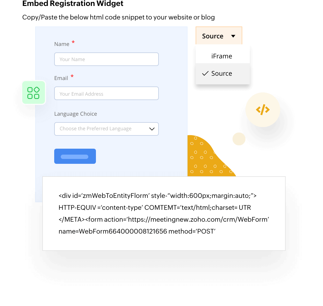Screen dimensions: 323x306
Task: Open the Source embed type dropdown
Action: 219,36
